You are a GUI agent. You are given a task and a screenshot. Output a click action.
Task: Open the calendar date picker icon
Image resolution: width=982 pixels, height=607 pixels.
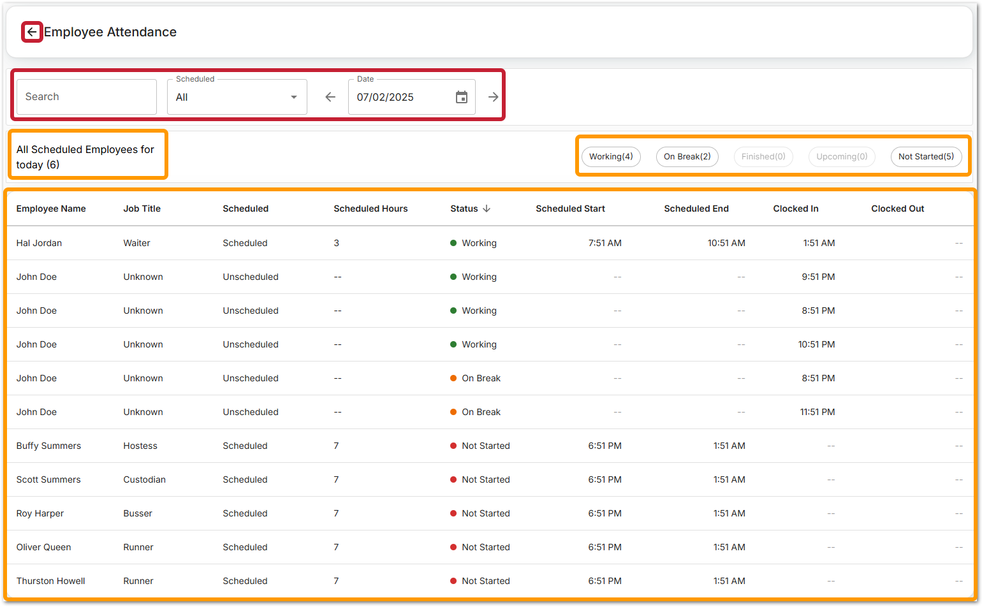click(x=462, y=97)
